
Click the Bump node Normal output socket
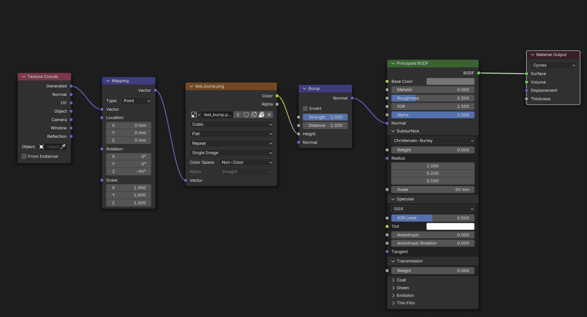pos(352,98)
